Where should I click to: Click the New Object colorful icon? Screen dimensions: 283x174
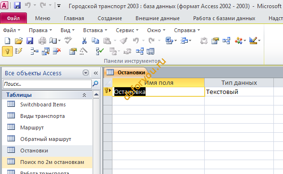(238, 41)
